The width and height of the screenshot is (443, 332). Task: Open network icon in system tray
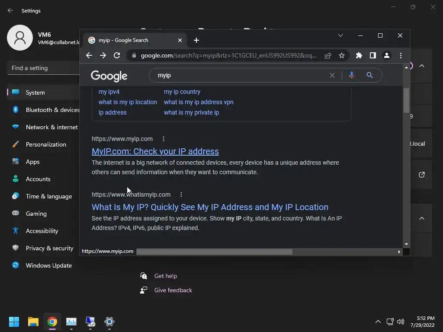tap(390, 322)
